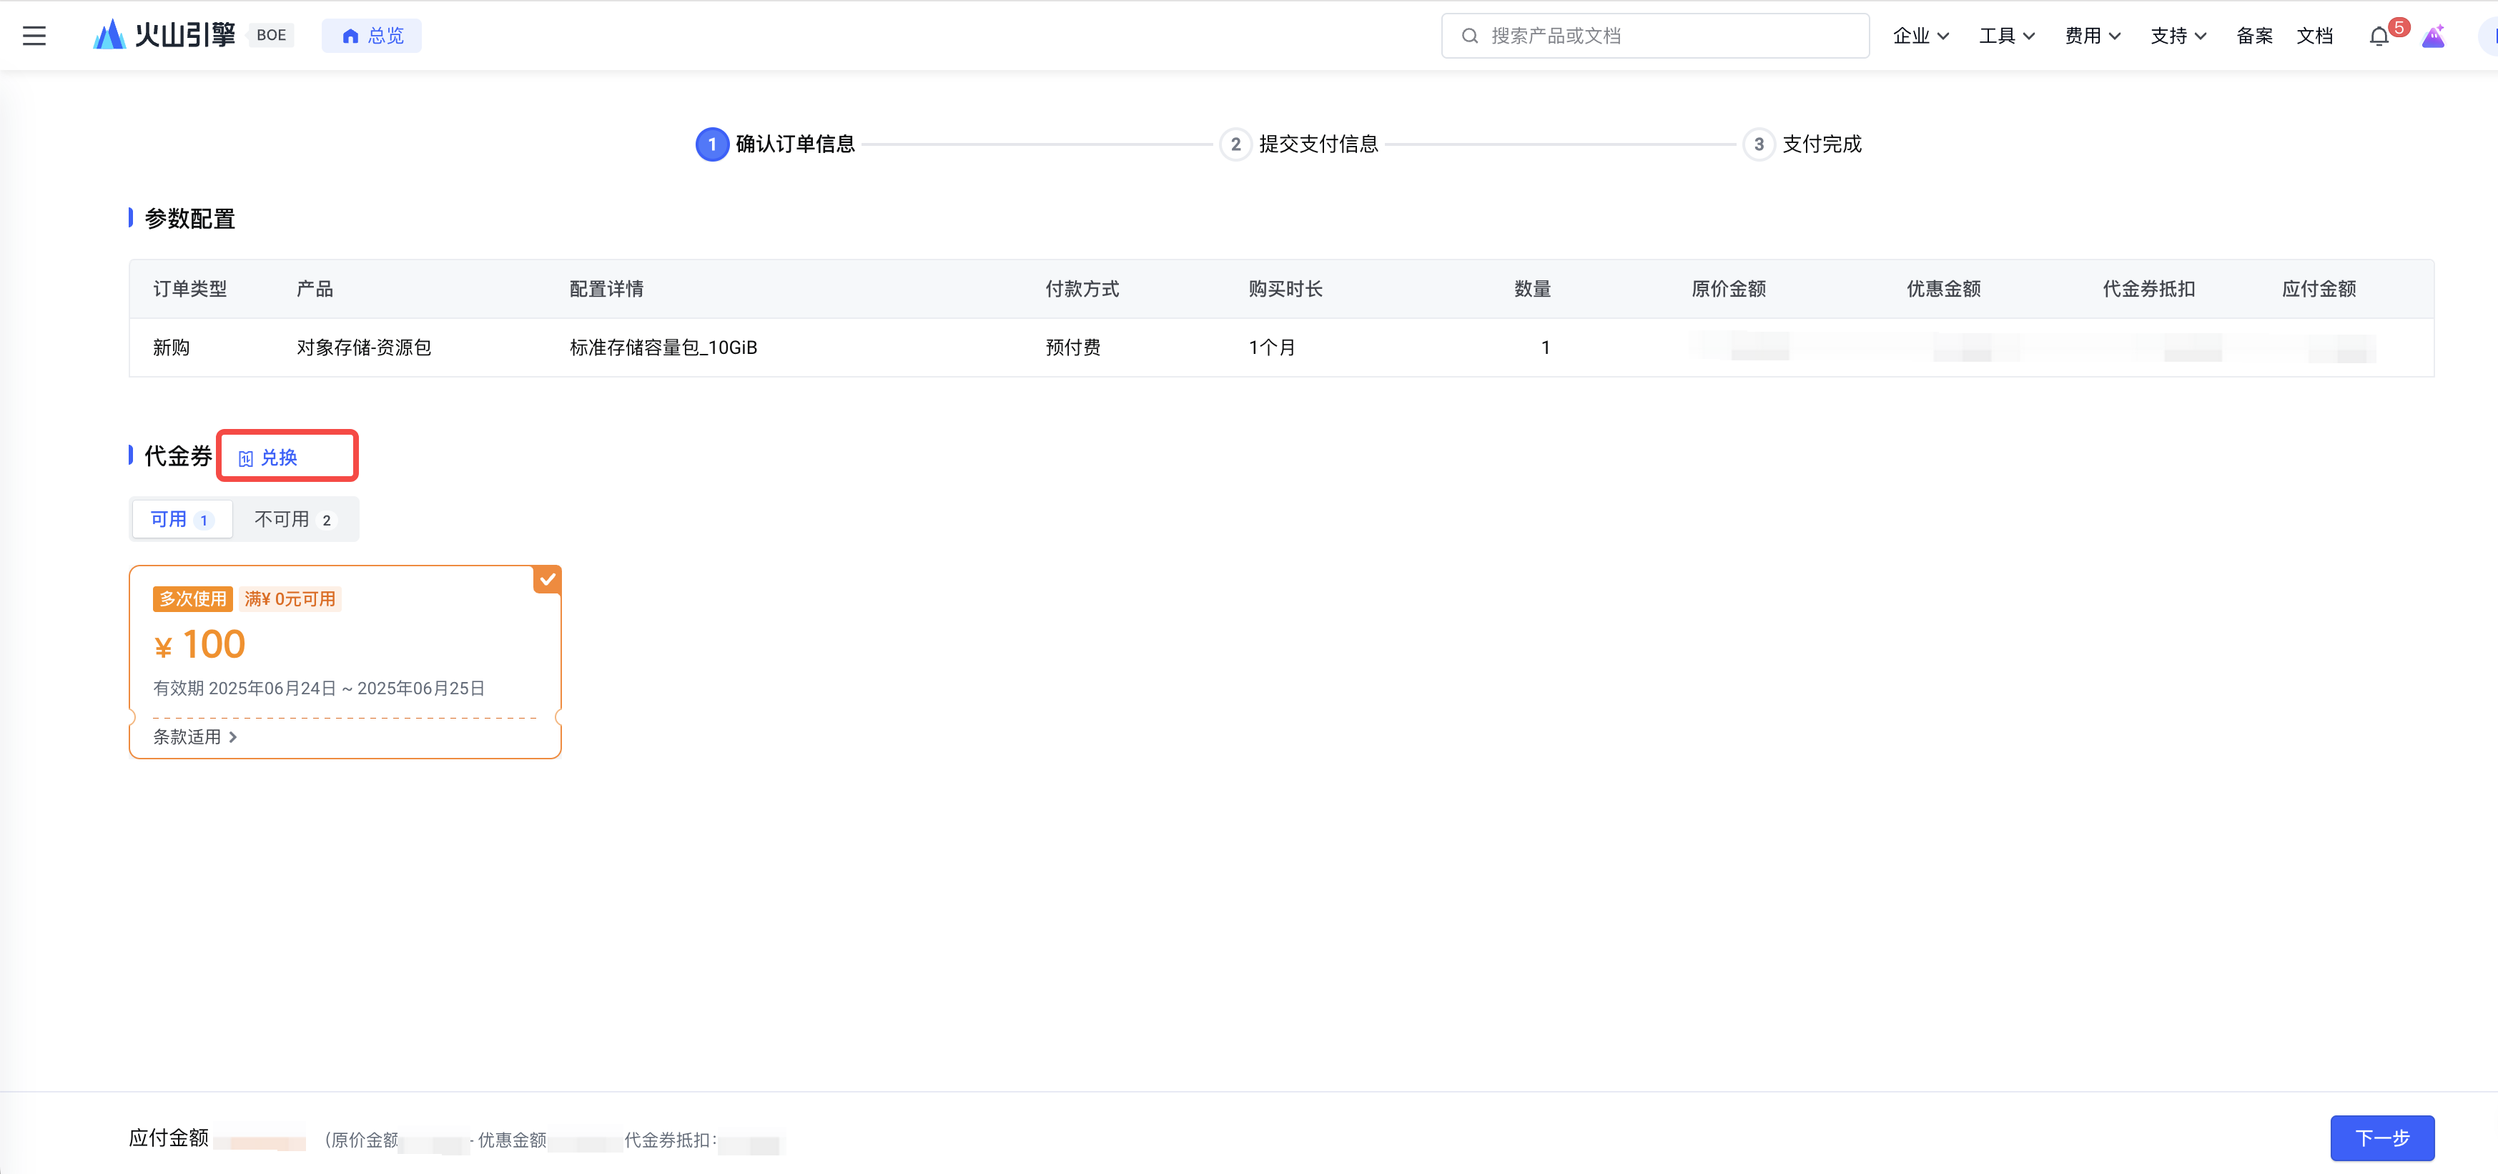The image size is (2498, 1174).
Task: Click the 代金券抵扣 column header
Action: pyautogui.click(x=2149, y=289)
